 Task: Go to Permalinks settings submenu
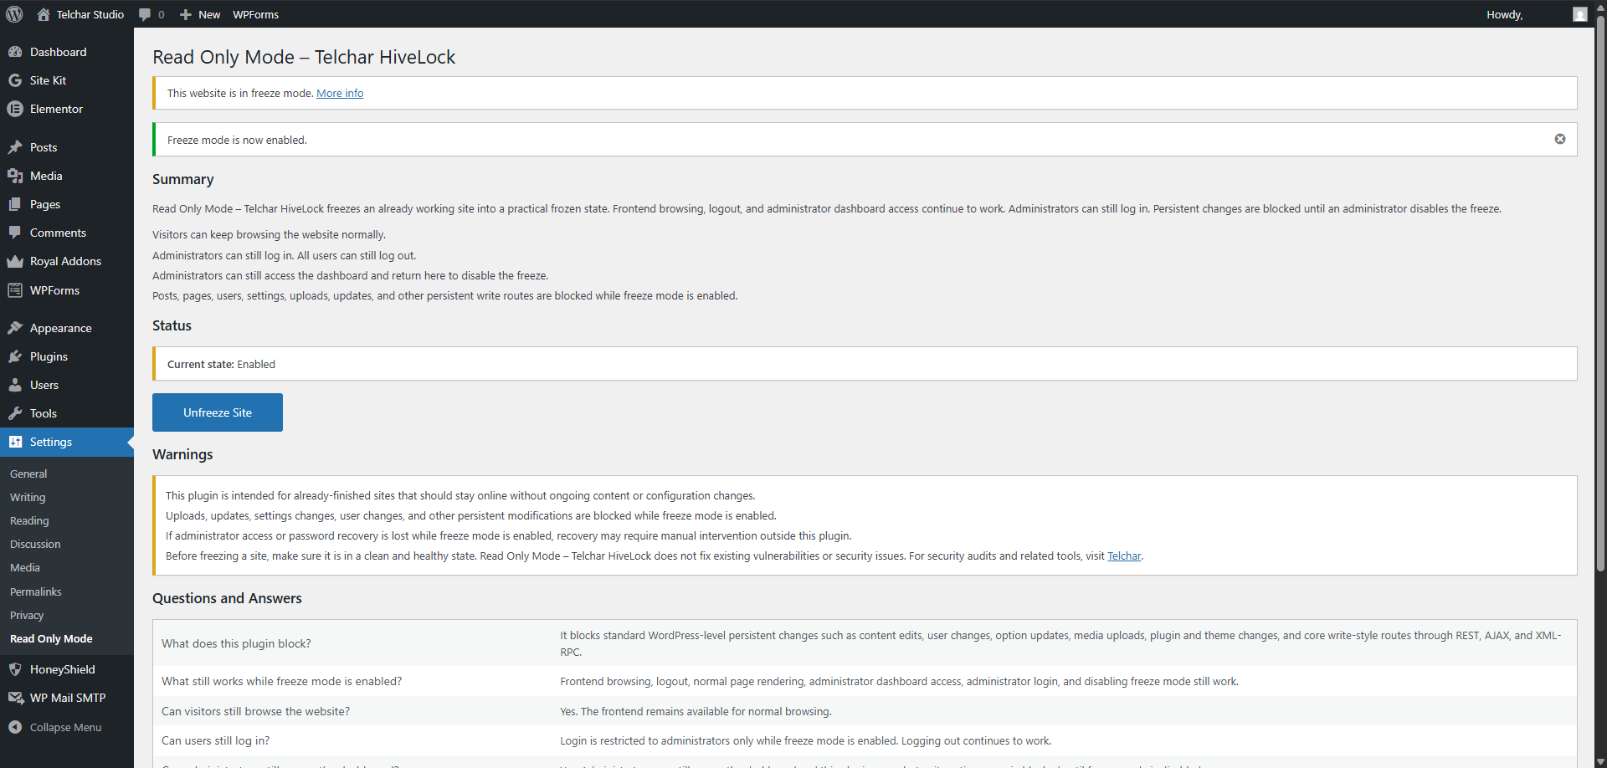click(36, 591)
